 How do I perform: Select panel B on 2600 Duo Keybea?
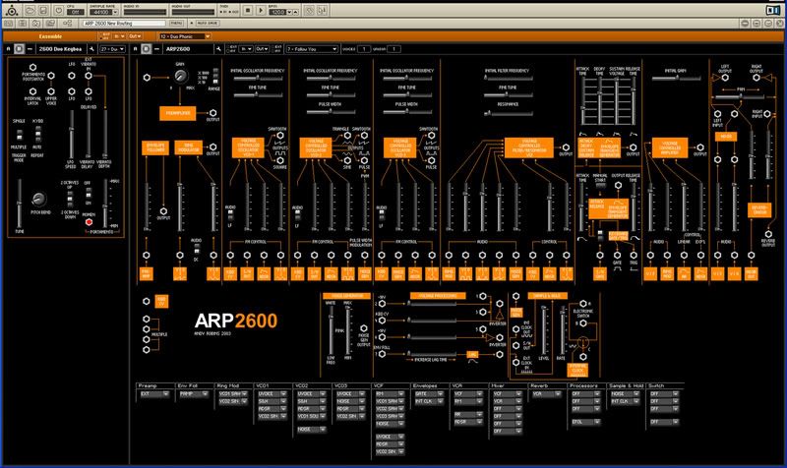pos(19,48)
